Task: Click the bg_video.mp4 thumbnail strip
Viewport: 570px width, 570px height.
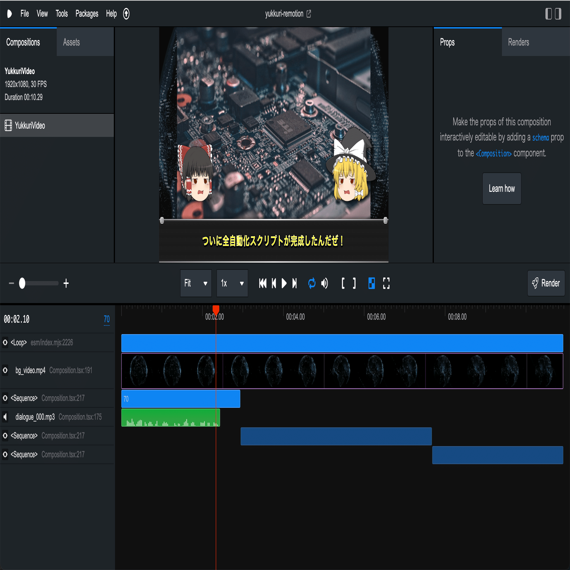Action: [x=342, y=371]
